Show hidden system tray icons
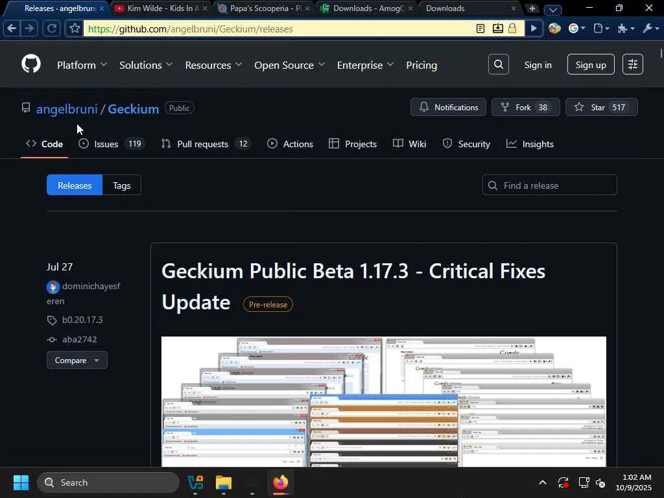The width and height of the screenshot is (664, 498). pos(543,482)
